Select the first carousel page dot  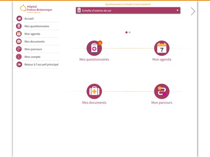tap(126, 33)
